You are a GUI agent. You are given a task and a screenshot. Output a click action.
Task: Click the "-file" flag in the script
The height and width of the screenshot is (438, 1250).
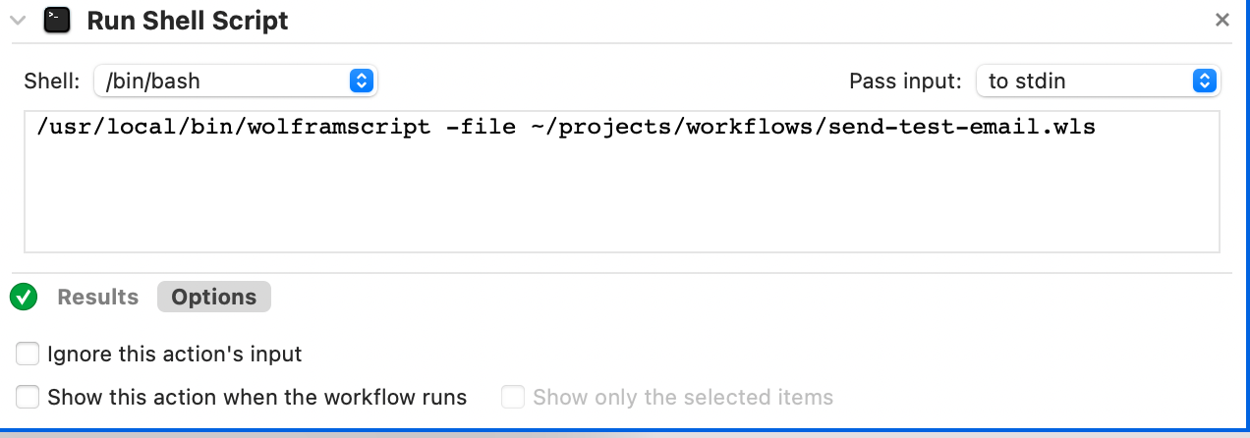pos(480,127)
